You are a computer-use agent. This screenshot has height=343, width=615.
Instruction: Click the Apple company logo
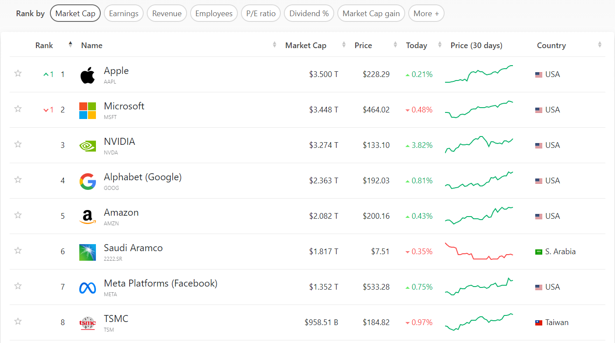88,75
